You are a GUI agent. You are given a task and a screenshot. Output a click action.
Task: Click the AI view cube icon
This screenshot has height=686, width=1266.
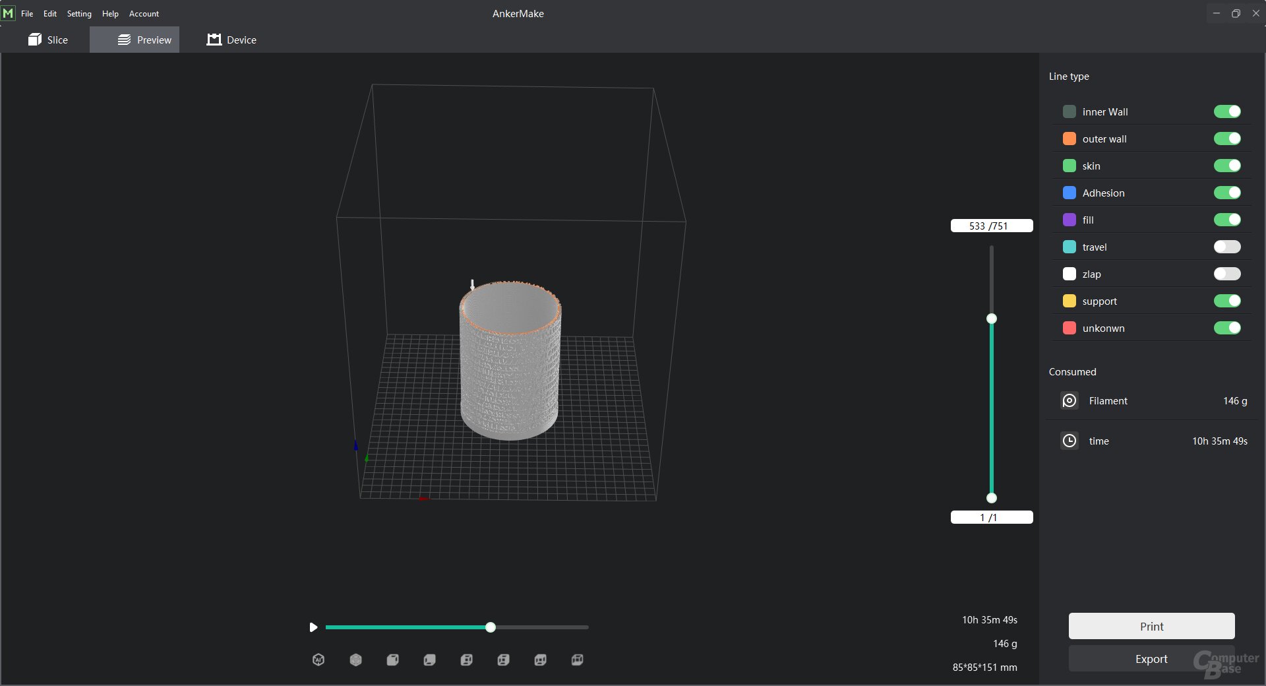(318, 660)
